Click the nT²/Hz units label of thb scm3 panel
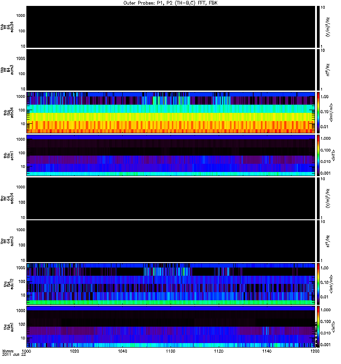 (x=327, y=70)
